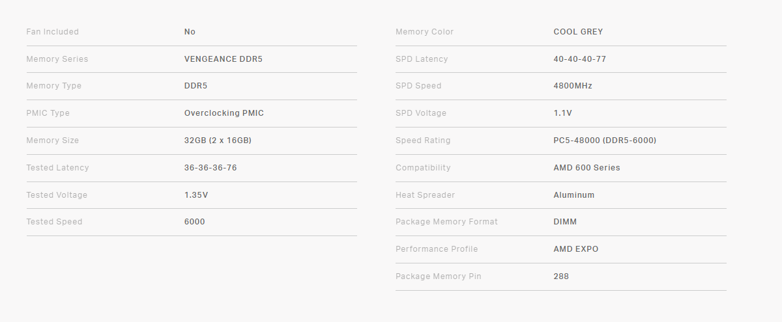Select the AMD EXPO performance profile value
This screenshot has width=782, height=322.
coord(575,249)
